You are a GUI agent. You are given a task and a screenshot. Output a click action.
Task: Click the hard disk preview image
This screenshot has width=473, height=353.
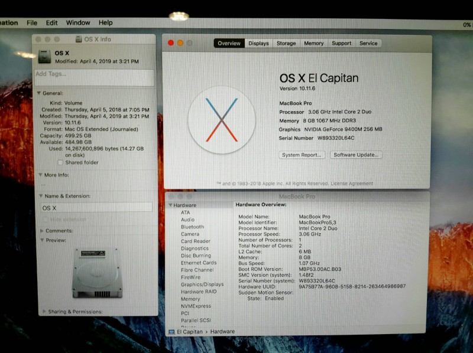coord(97,273)
